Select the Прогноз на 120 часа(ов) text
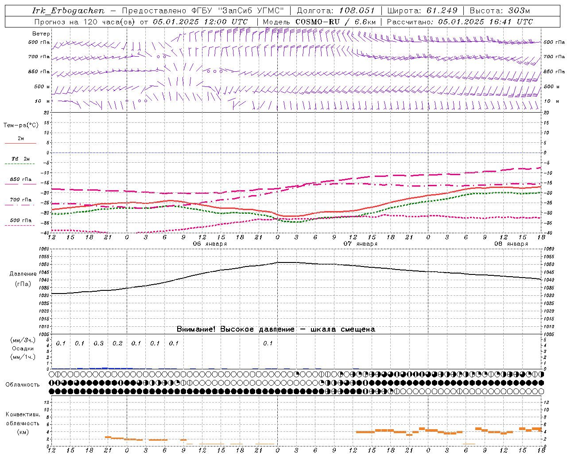This screenshot has height=454, width=567. (85, 22)
